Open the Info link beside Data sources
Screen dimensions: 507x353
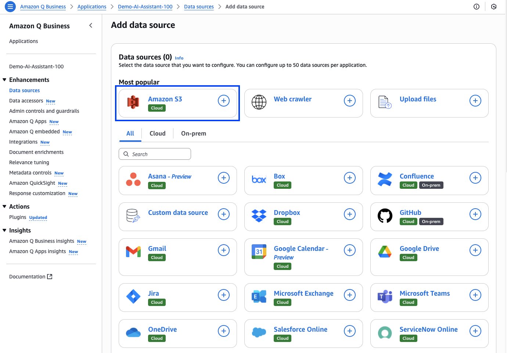tap(179, 58)
